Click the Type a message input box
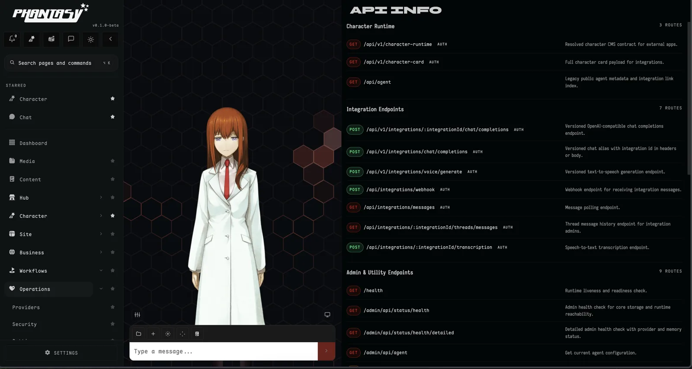This screenshot has height=369, width=692. (224, 351)
